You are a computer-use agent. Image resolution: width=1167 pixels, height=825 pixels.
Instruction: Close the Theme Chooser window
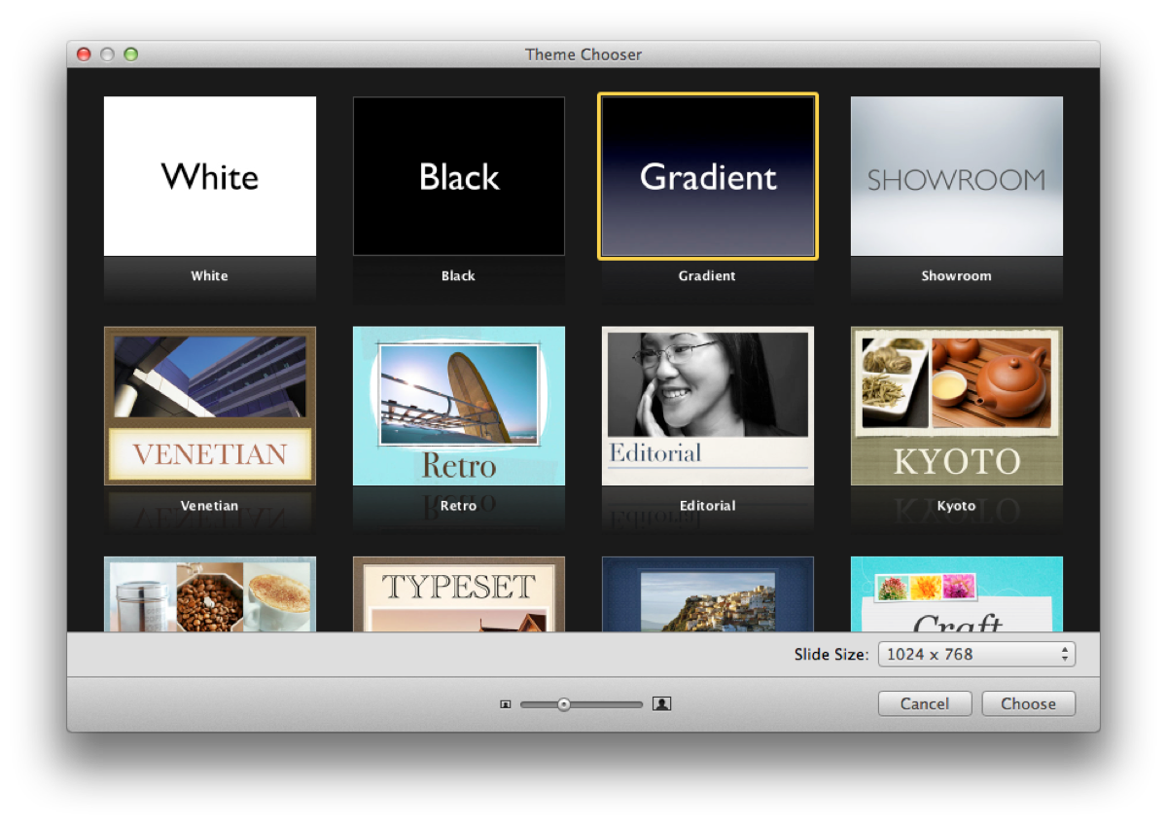pyautogui.click(x=84, y=54)
